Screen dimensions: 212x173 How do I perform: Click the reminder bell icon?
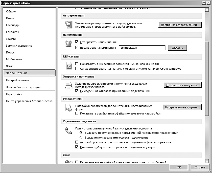(68, 44)
